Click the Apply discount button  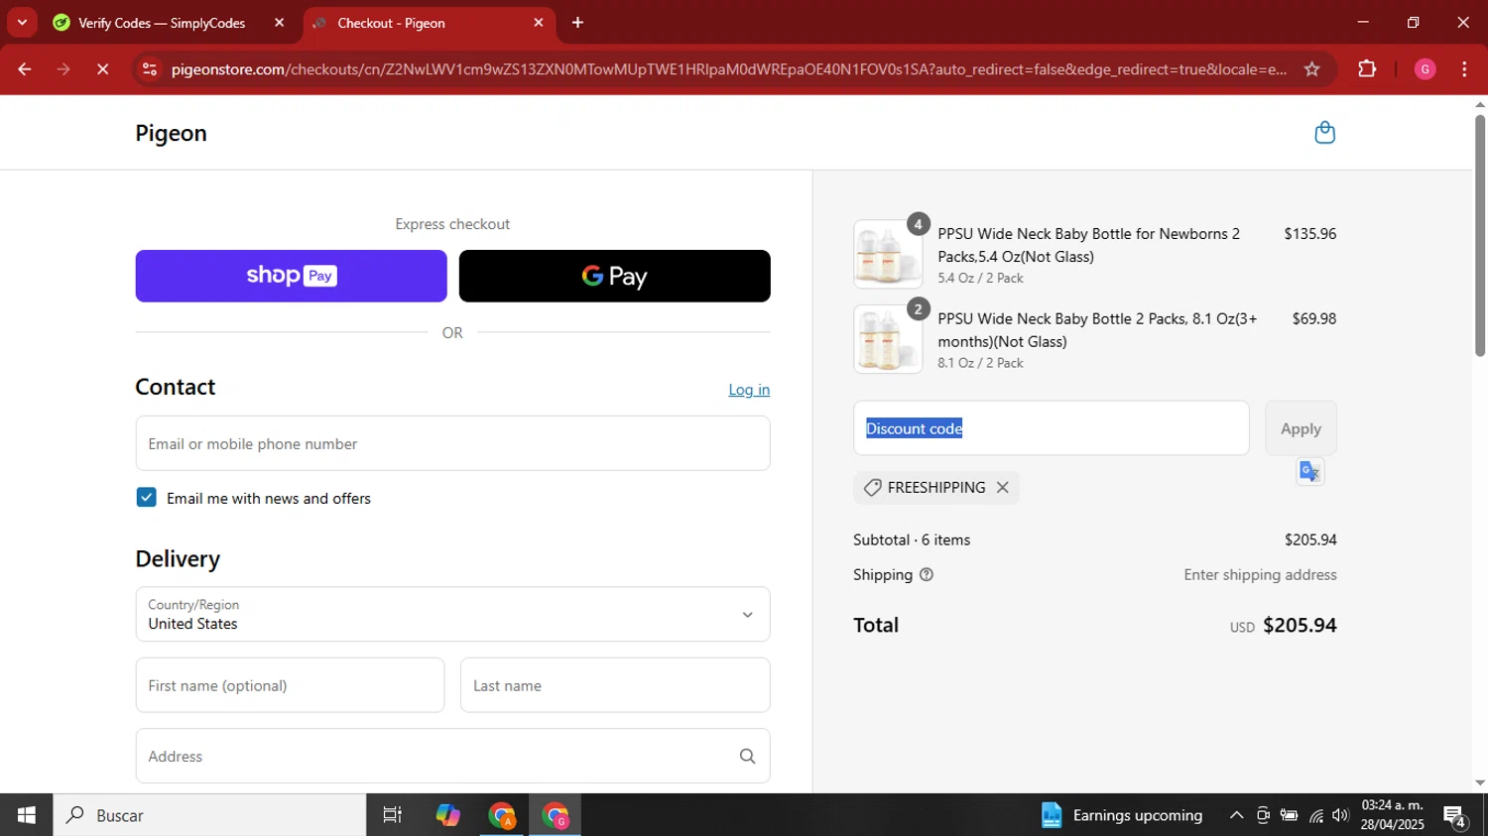pos(1301,428)
